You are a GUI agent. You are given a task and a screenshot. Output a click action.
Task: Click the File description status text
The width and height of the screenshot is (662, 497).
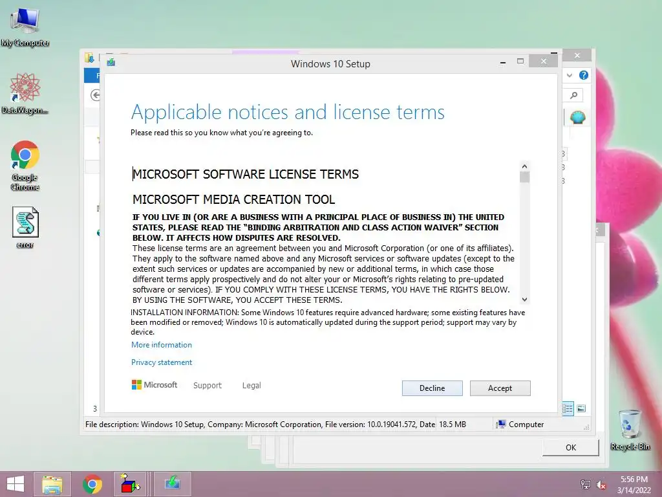pos(260,425)
